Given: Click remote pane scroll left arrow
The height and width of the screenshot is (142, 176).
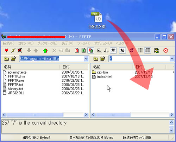Looking at the screenshot, I should point(93,115).
